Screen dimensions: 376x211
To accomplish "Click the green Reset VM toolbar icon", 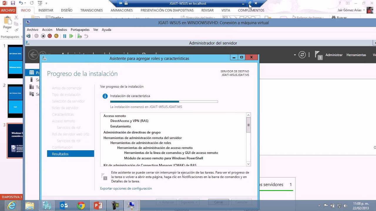I will (71, 36).
